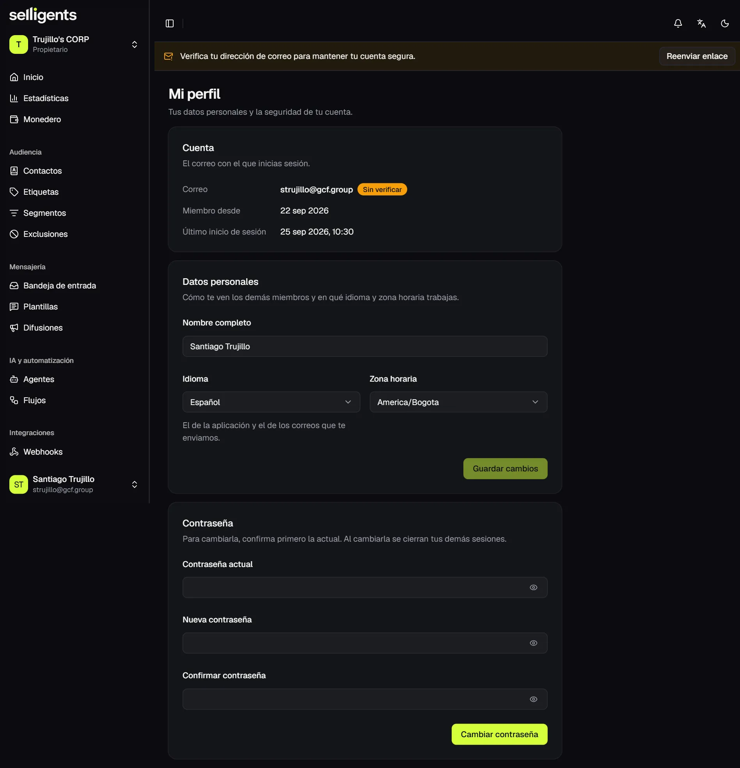Image resolution: width=740 pixels, height=768 pixels.
Task: Open Plantillas page
Action: tap(75, 307)
